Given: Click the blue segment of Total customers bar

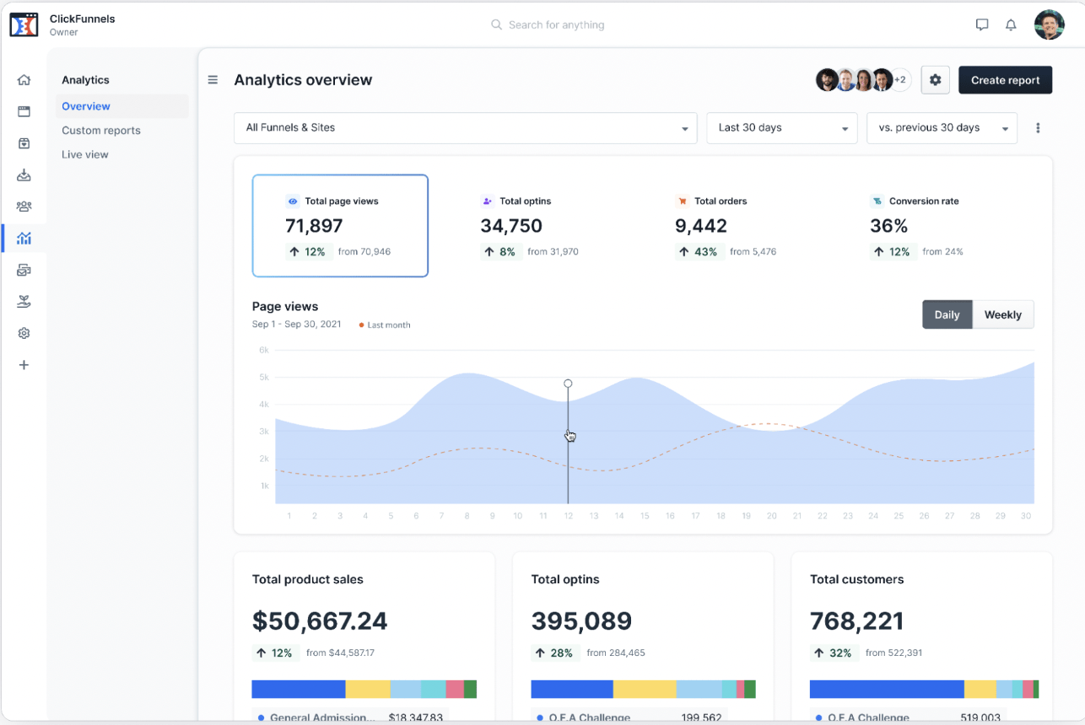Looking at the screenshot, I should coord(887,689).
